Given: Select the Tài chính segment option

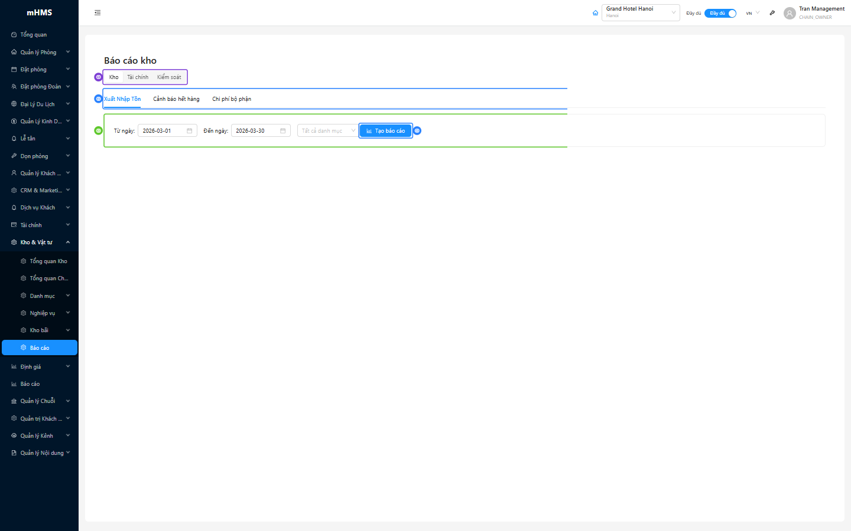Looking at the screenshot, I should click(x=138, y=77).
